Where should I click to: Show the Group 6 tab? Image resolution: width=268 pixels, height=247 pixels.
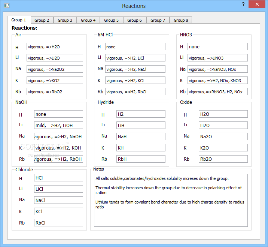point(134,20)
